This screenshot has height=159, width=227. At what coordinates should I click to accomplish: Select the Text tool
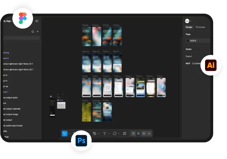104,133
